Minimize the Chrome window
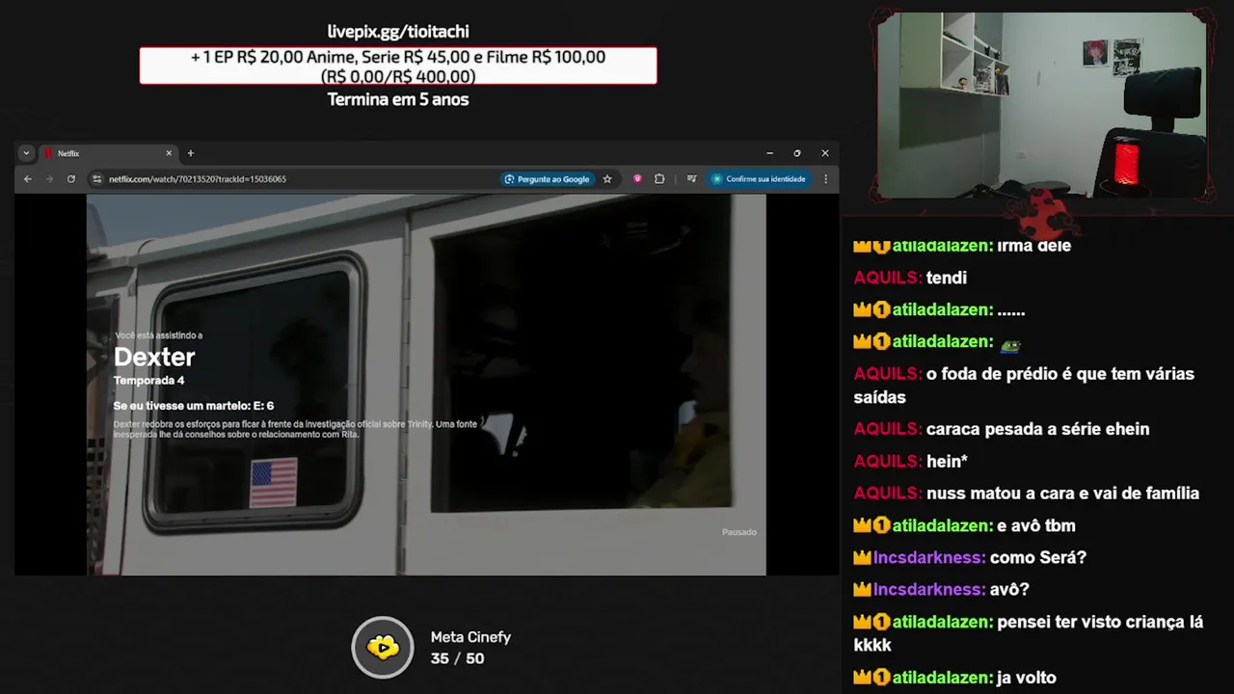The image size is (1234, 694). click(x=769, y=153)
